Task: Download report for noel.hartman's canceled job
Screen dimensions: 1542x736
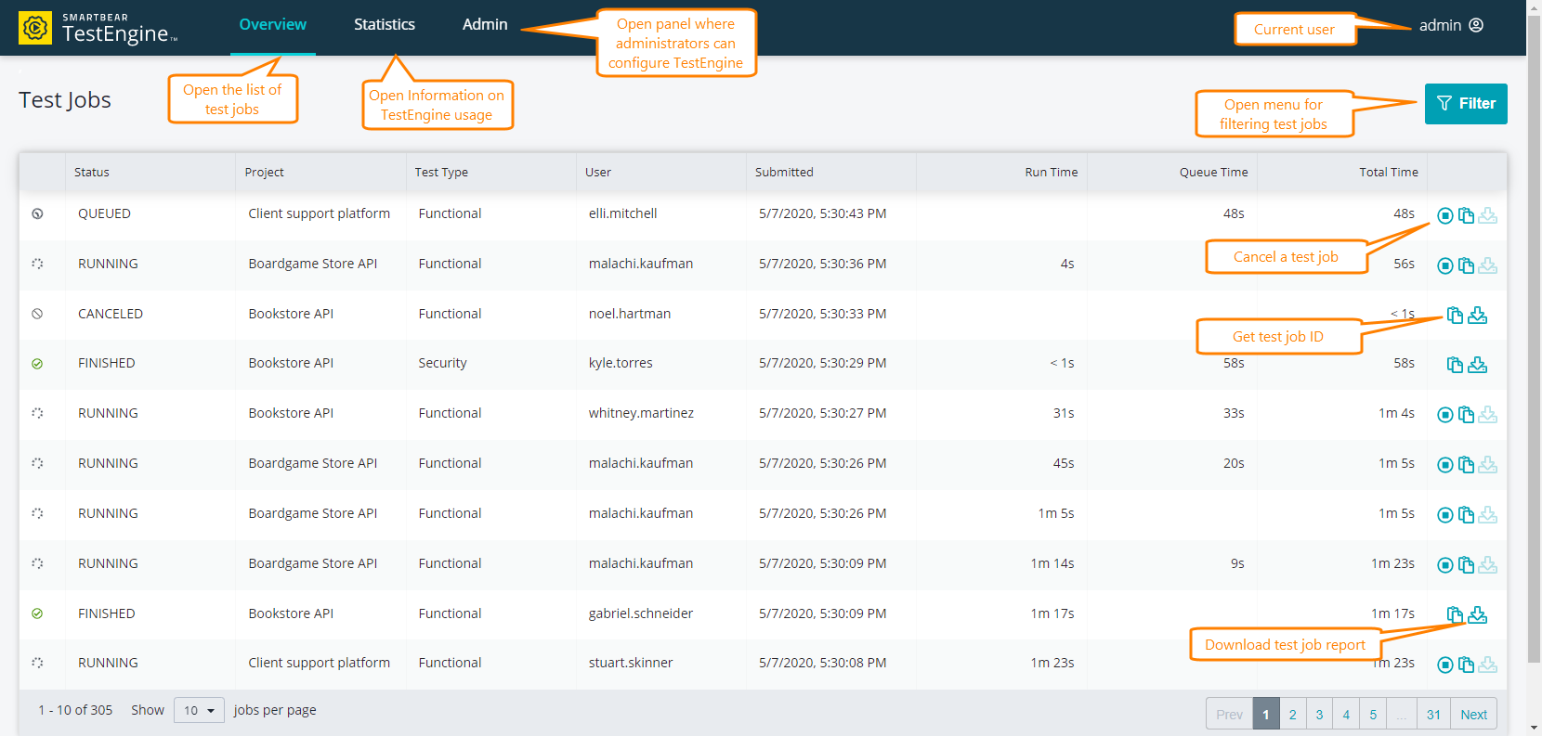Action: 1478,316
